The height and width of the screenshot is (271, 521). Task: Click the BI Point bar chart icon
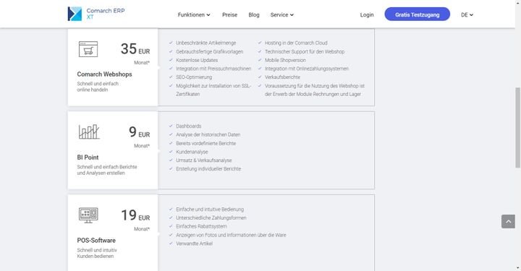(x=89, y=132)
